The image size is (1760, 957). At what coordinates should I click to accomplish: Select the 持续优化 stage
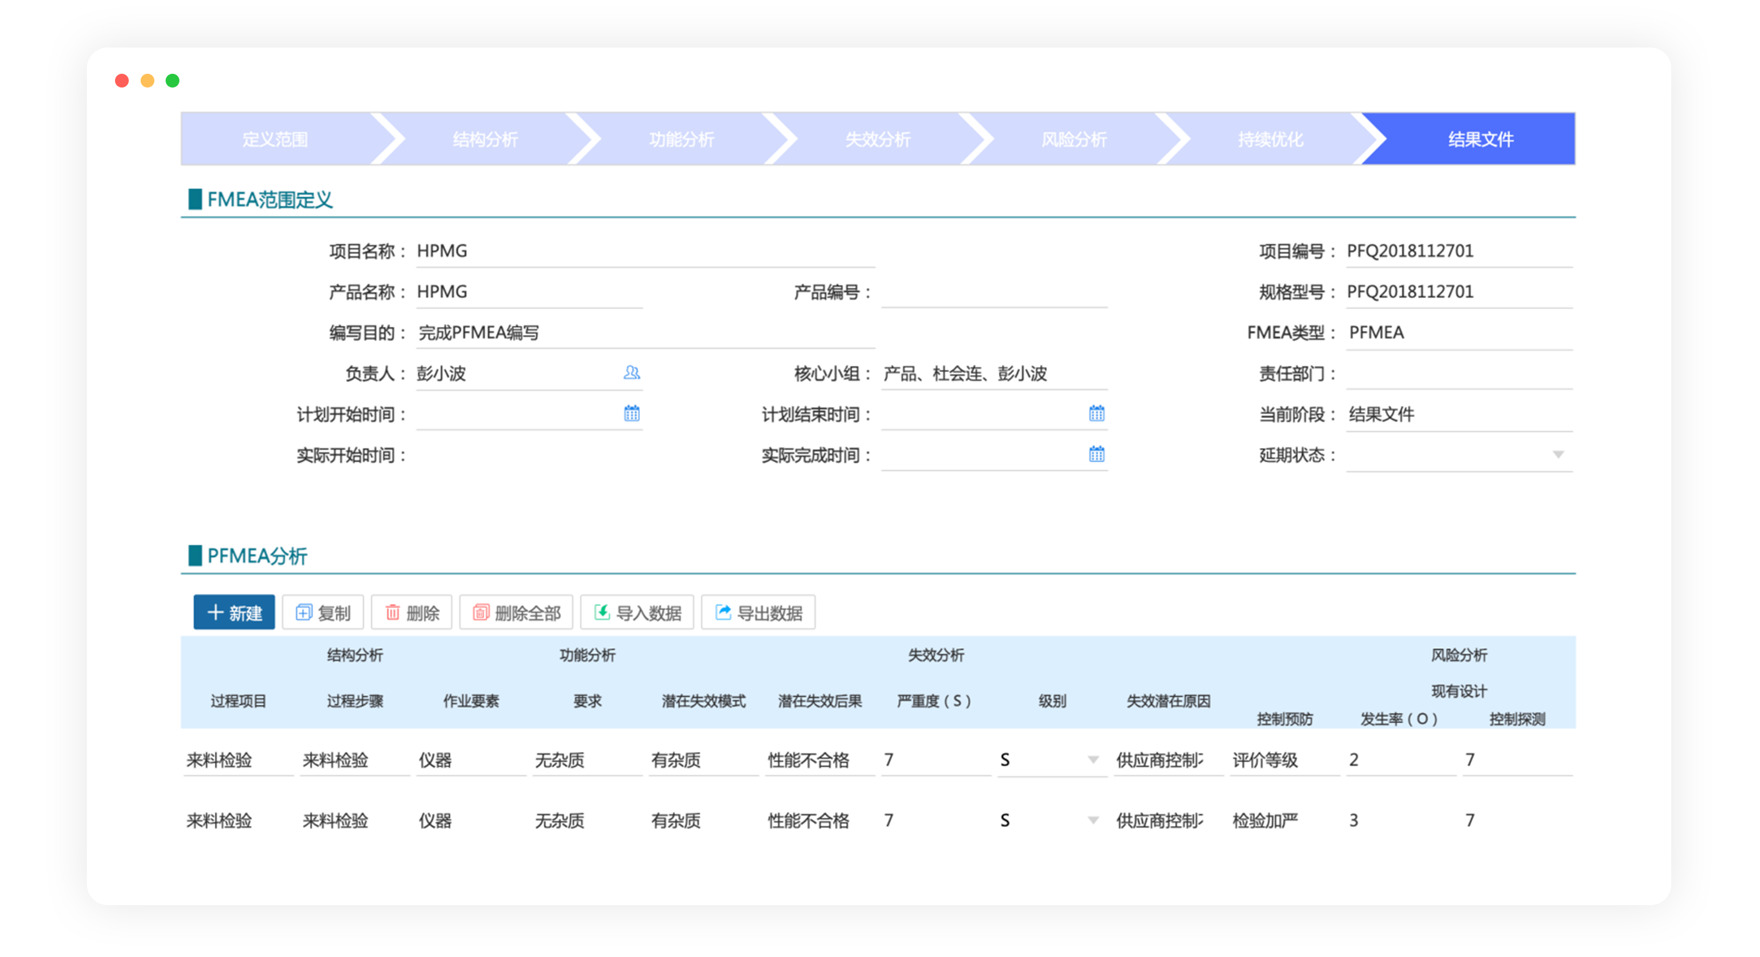click(1269, 139)
